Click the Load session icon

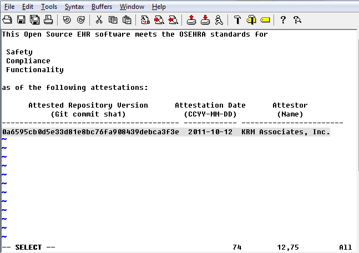point(191,20)
